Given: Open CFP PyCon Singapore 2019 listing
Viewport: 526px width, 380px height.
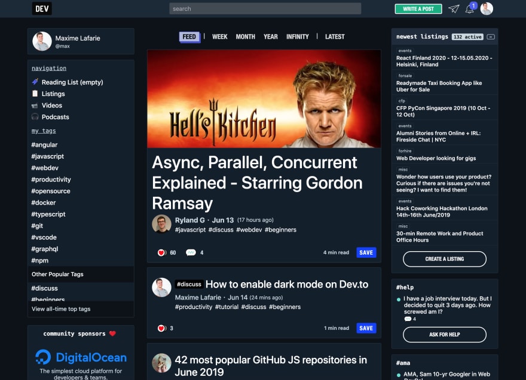Looking at the screenshot, I should 443,111.
